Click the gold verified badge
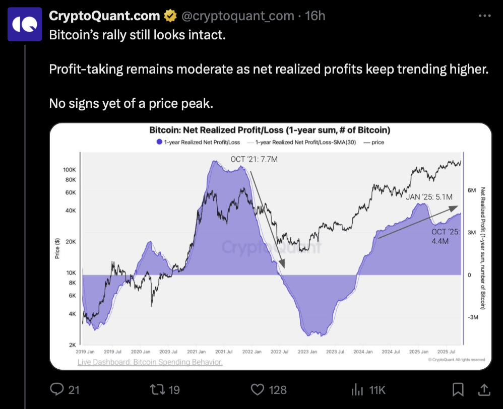Viewport: 503px width, 409px height. click(170, 16)
